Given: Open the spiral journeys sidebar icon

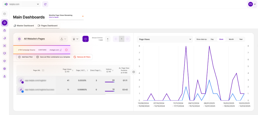Looking at the screenshot, I should (x=5, y=38).
